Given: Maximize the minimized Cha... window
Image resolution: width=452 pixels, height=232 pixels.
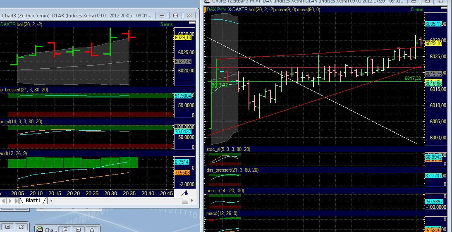Looking at the screenshot, I should click(78, 230).
